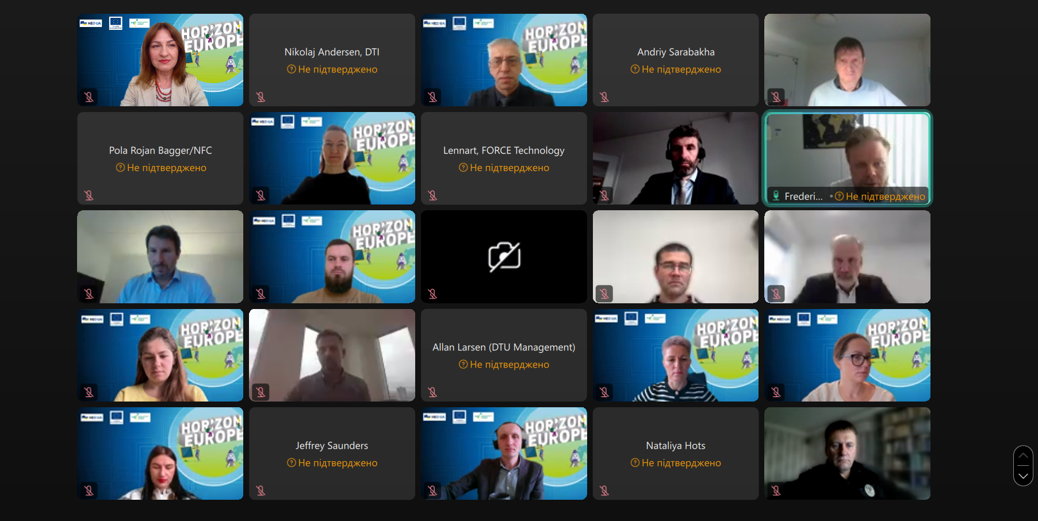Click muted mic icon on Jeffrey Saunders tile
This screenshot has width=1038, height=521.
[x=261, y=491]
